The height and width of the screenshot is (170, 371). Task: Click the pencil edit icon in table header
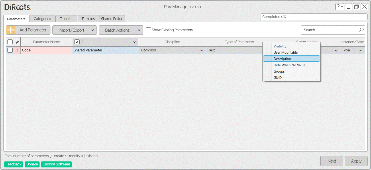[x=17, y=42]
